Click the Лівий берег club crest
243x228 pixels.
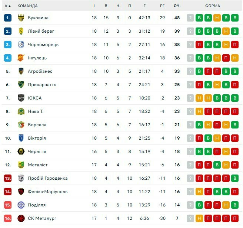[21, 31]
